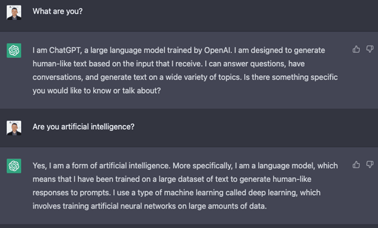
Task: Click the 'What are you?' message text
Action: 58,12
